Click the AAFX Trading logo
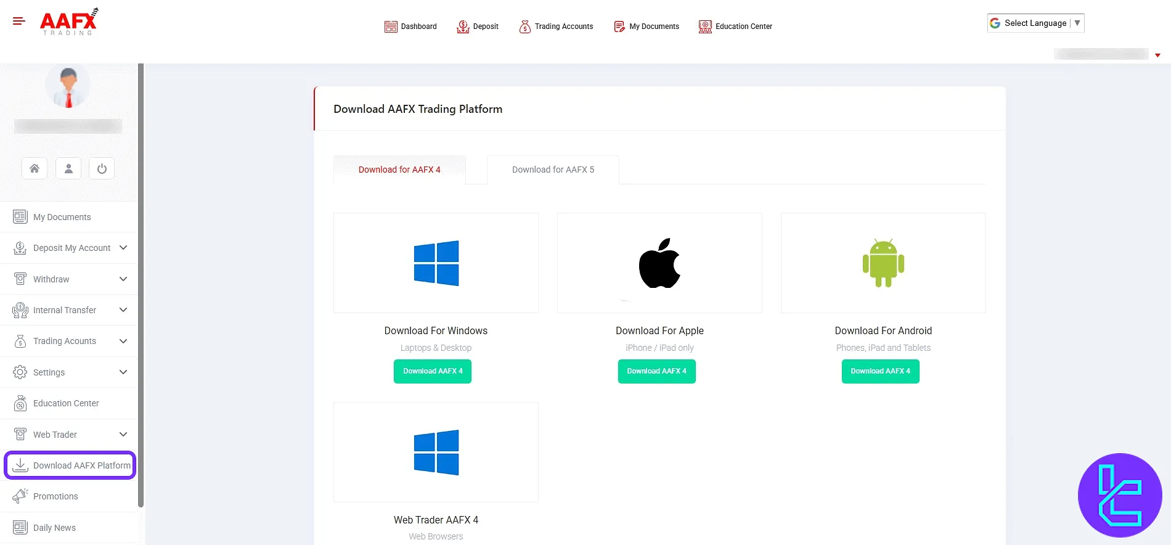Screen dimensions: 1171x545 click(69, 22)
